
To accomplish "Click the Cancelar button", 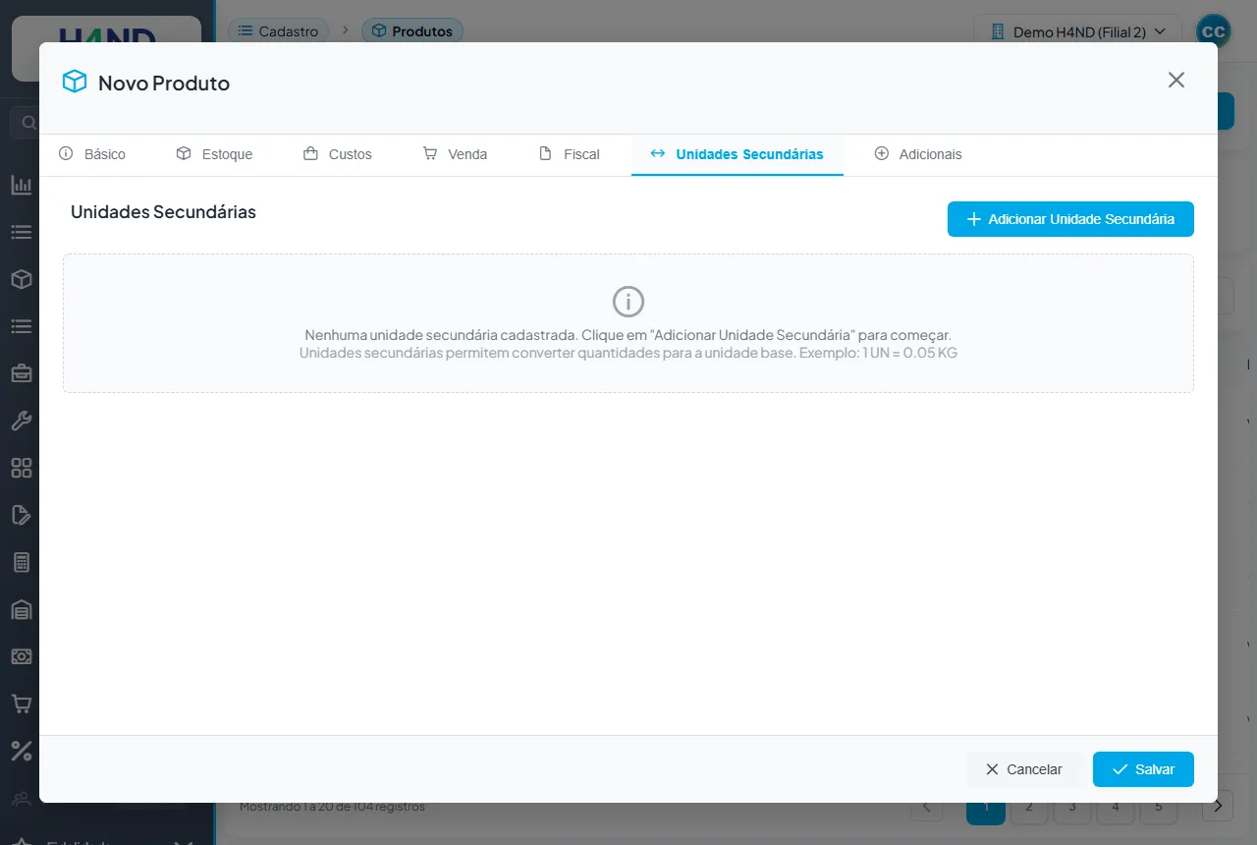I will (1023, 769).
